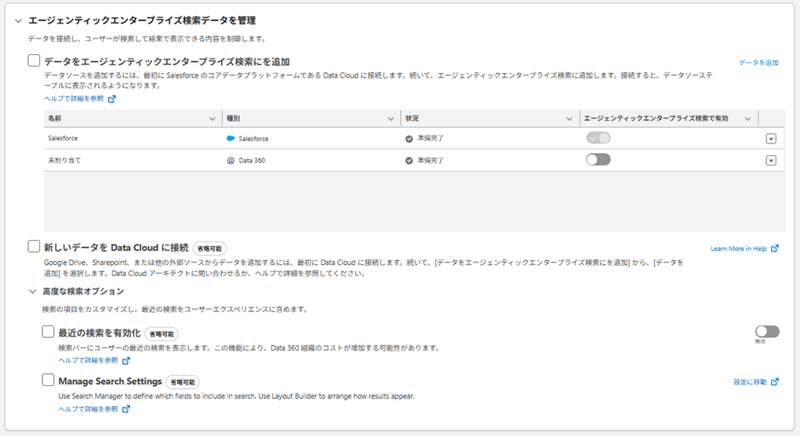Toggle the enabled switch in the Salesforce row

click(x=598, y=138)
